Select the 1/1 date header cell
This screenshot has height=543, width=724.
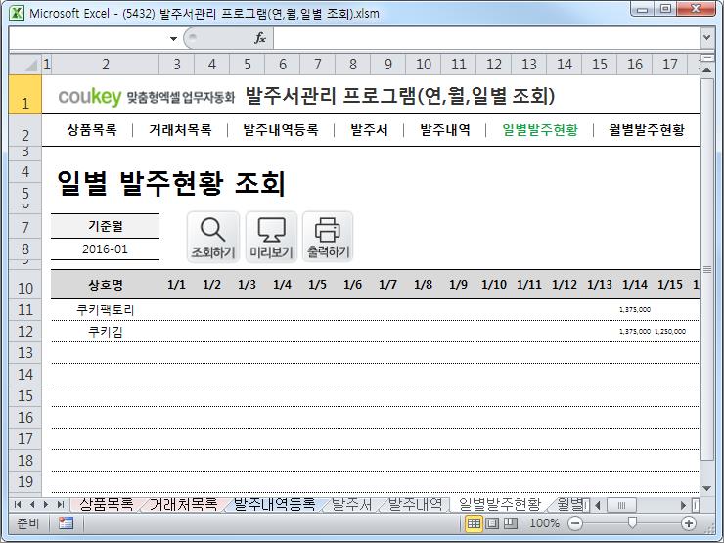[176, 285]
